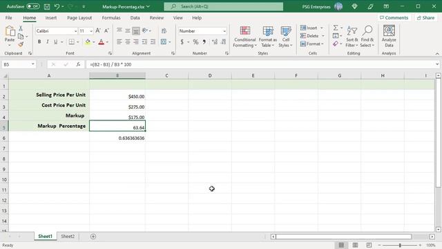Switch to the Page Layout tab
Screen dimensions: 442x249
coord(79,17)
